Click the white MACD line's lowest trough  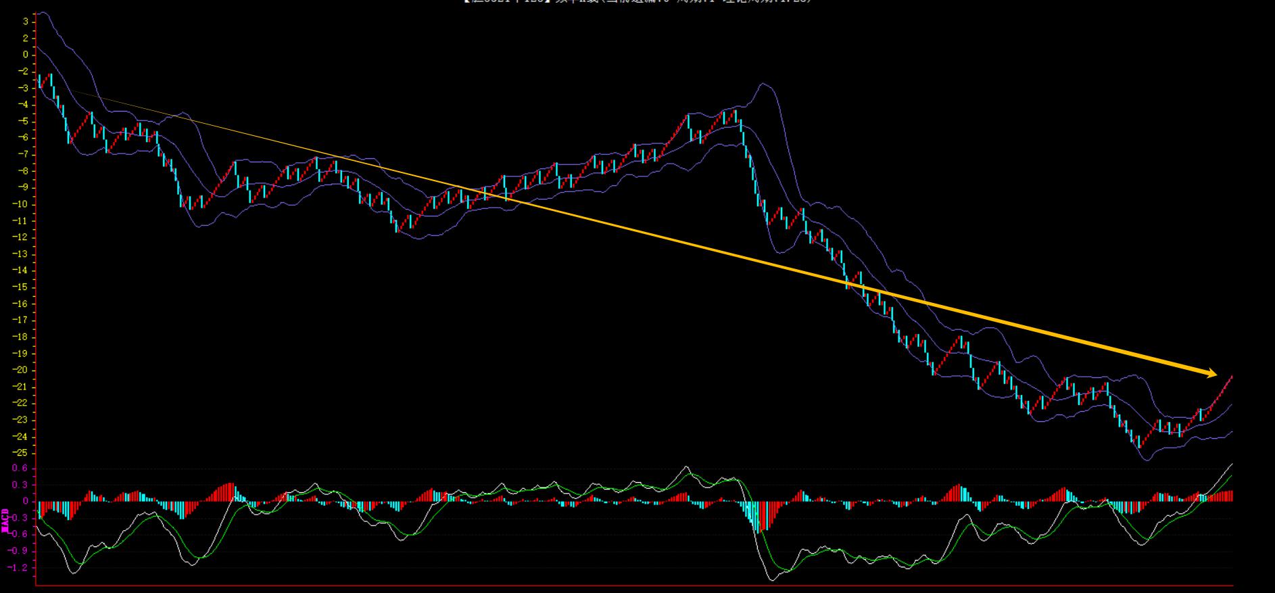(772, 579)
